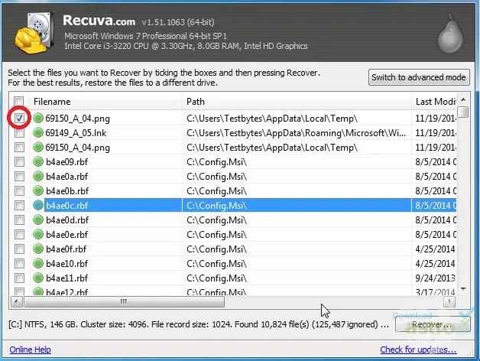This screenshot has height=361, width=480.
Task: Click the Recover... button
Action: (x=432, y=324)
